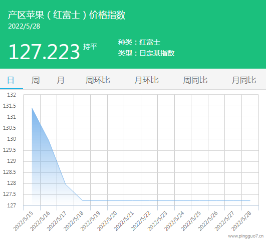The height and width of the screenshot is (242, 266).
Task: Click the 类型:日定基指数 label
Action: pos(146,53)
